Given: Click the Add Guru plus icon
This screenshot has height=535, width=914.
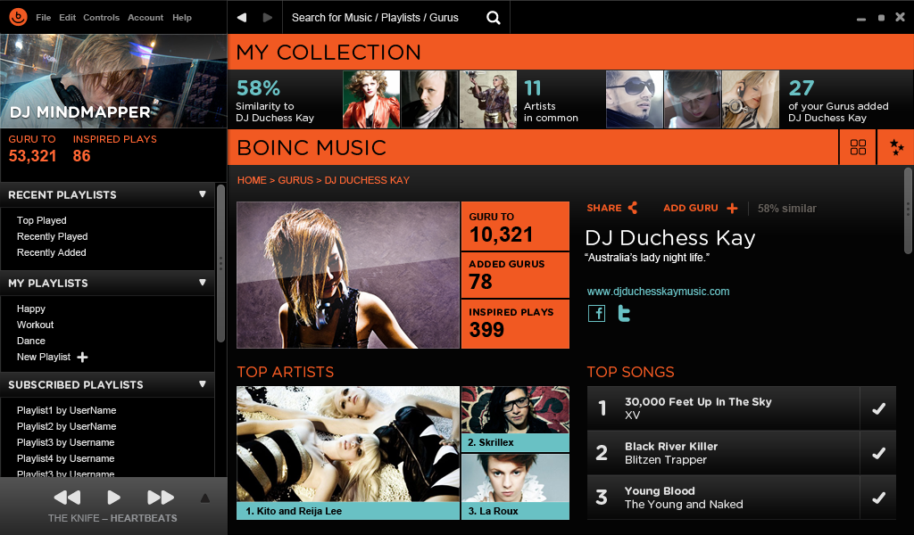Looking at the screenshot, I should (x=732, y=209).
